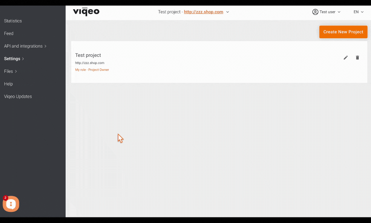Click the red notification badge on the chat widget

tap(5, 198)
